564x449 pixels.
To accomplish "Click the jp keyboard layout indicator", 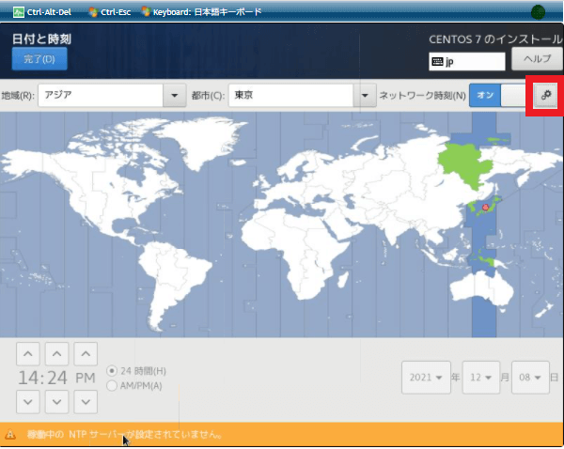I will 467,62.
